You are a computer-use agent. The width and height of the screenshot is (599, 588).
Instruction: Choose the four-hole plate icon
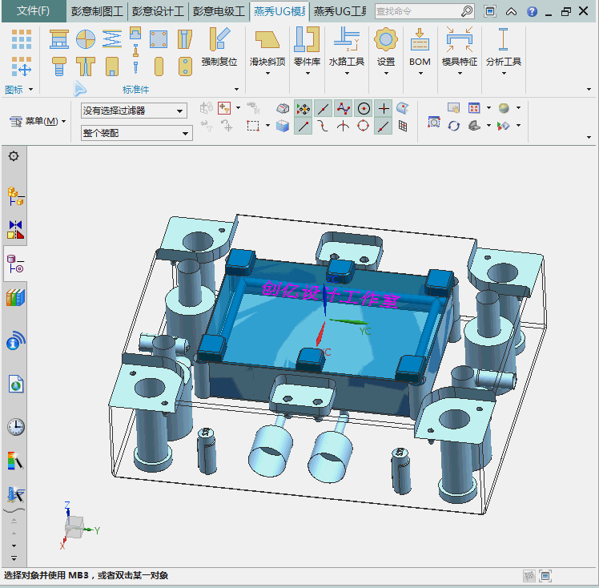159,39
